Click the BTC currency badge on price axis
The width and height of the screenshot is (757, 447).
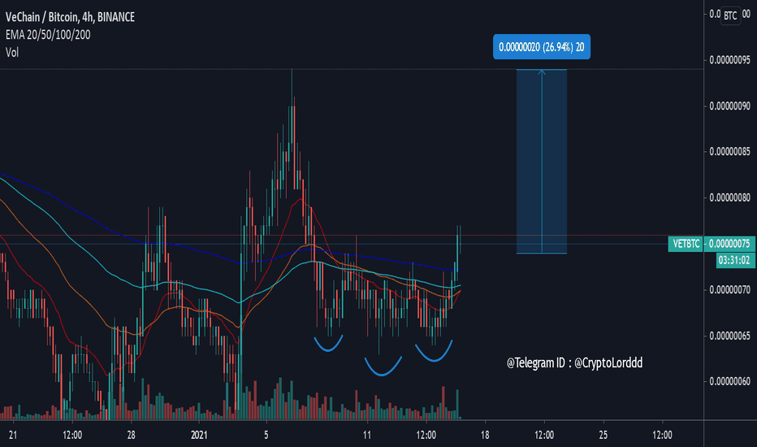730,15
